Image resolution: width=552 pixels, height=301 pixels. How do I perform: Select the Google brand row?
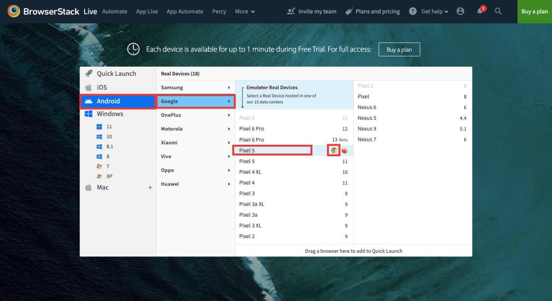point(195,101)
